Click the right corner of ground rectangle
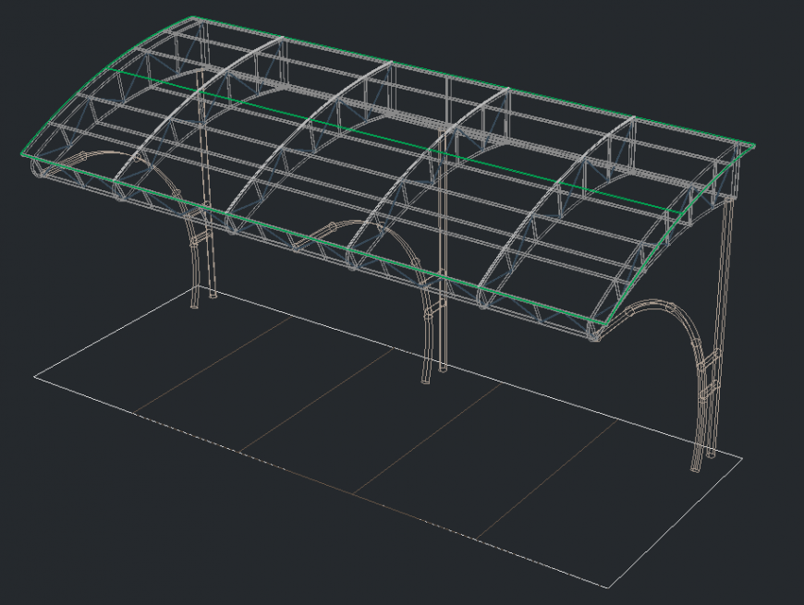 click(x=742, y=455)
